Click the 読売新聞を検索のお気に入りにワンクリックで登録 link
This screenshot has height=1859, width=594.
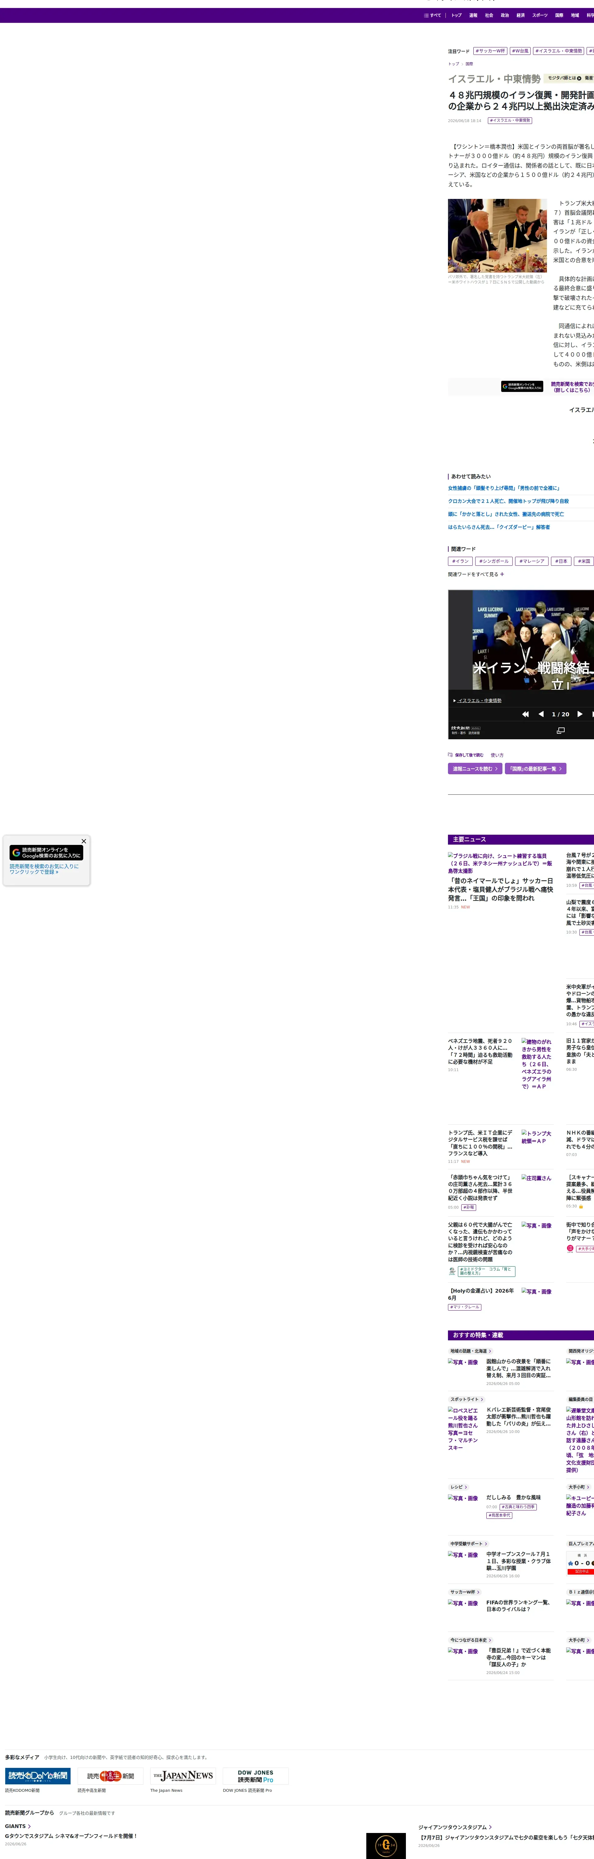coord(44,869)
